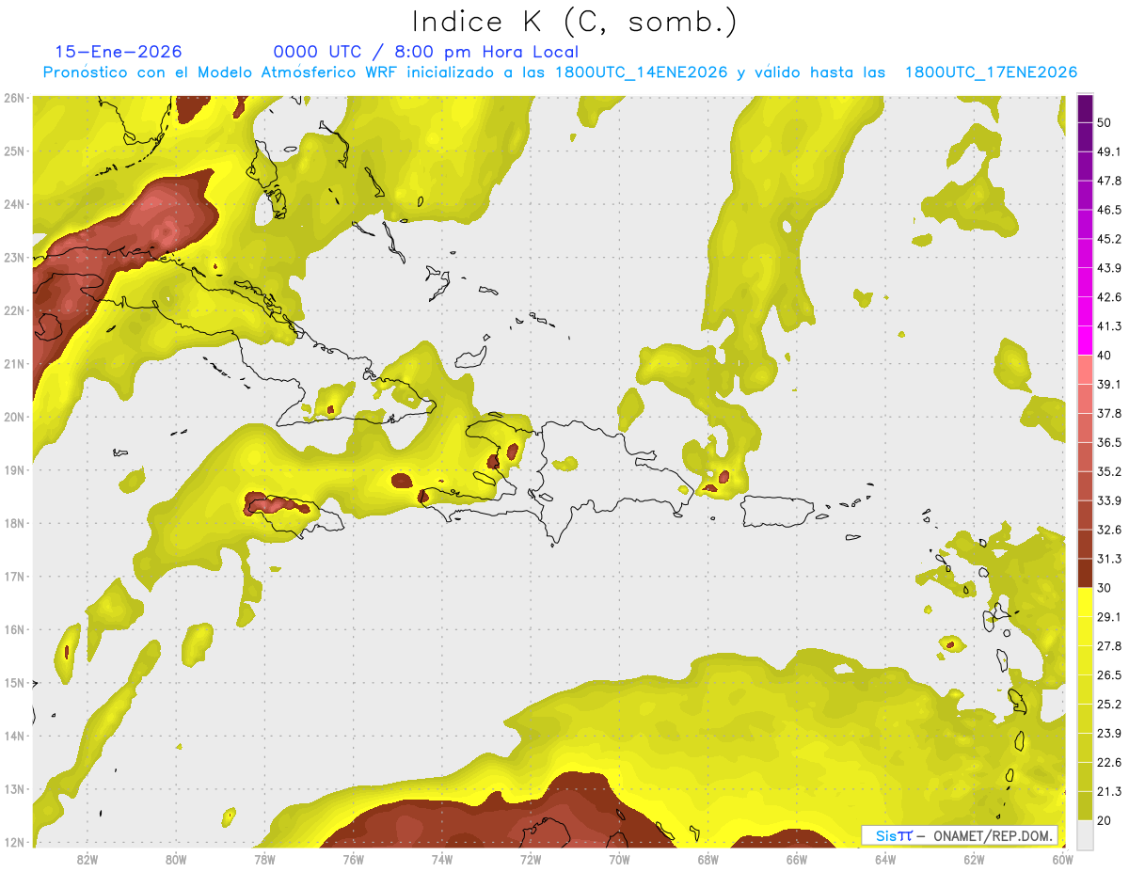1129x872 pixels.
Task: Click the 36.5 value on the color scale
Action: [1109, 442]
